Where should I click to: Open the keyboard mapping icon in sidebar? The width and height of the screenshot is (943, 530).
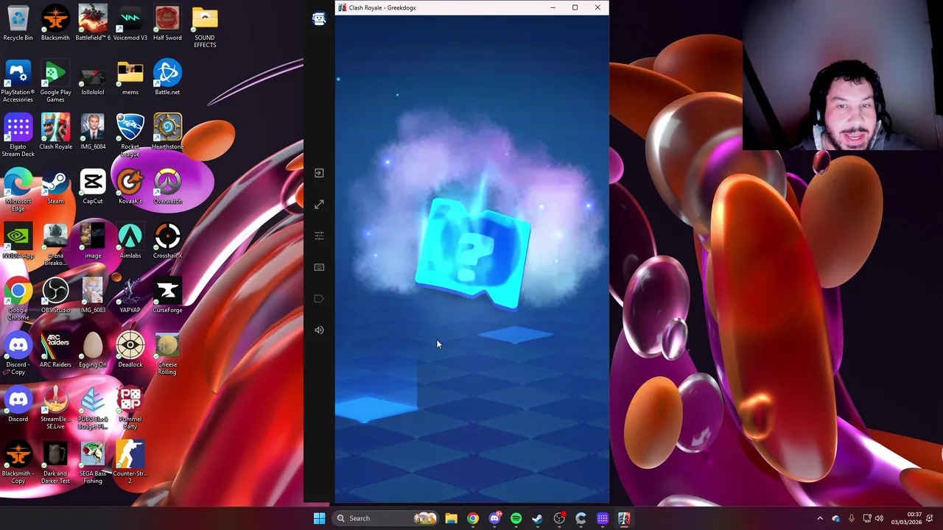pos(319,267)
